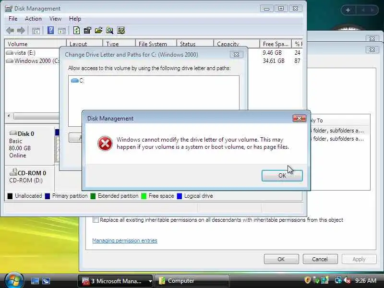Click the 9:26 AM taskbar clock
384x288 pixels.
tap(366, 280)
